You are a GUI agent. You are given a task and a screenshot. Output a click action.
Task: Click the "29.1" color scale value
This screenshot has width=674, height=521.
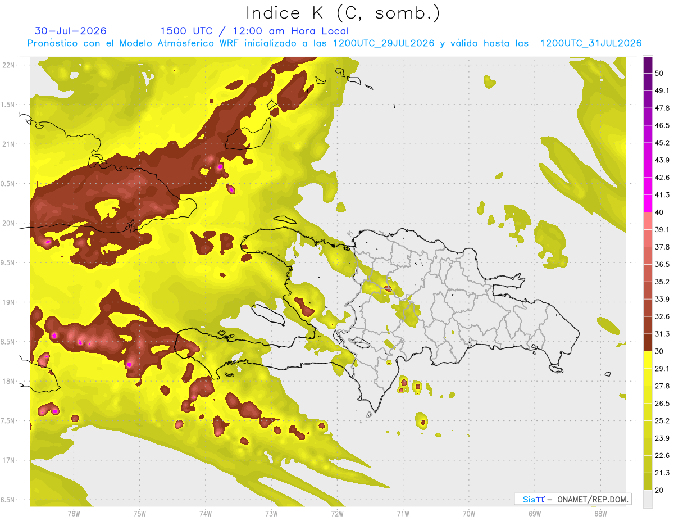pos(662,368)
